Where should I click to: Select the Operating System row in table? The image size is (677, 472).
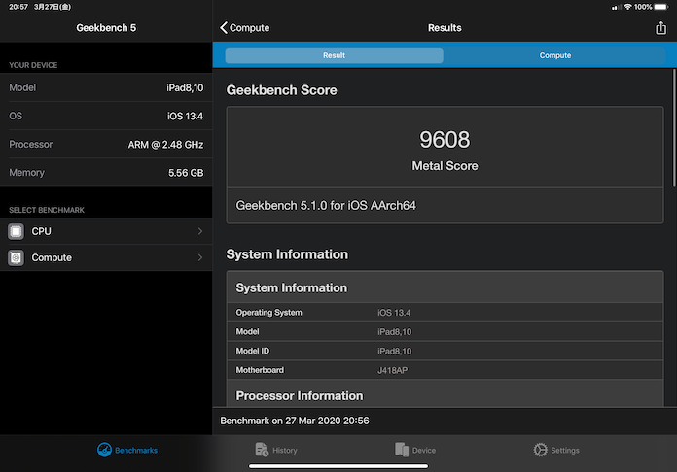[445, 313]
